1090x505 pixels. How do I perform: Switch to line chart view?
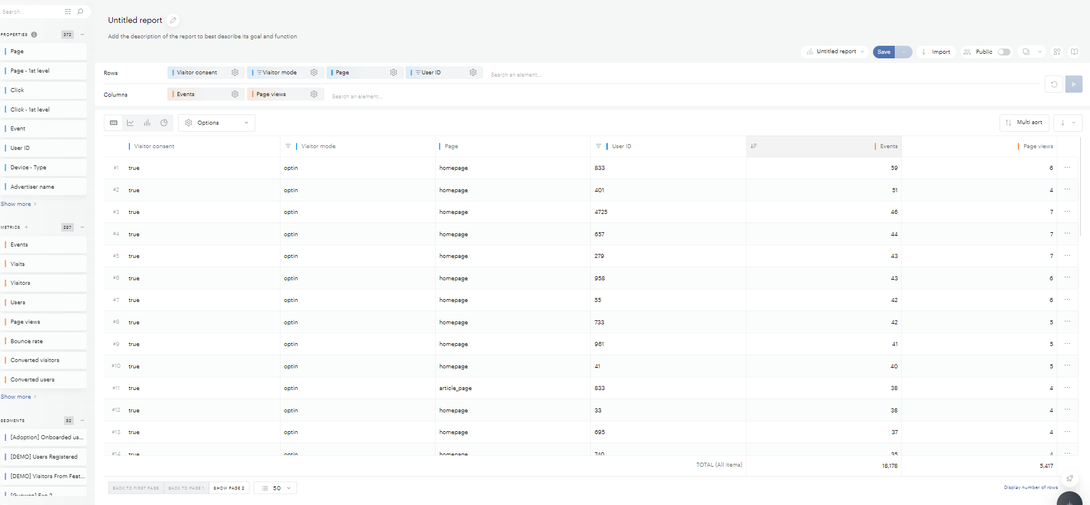pos(131,123)
